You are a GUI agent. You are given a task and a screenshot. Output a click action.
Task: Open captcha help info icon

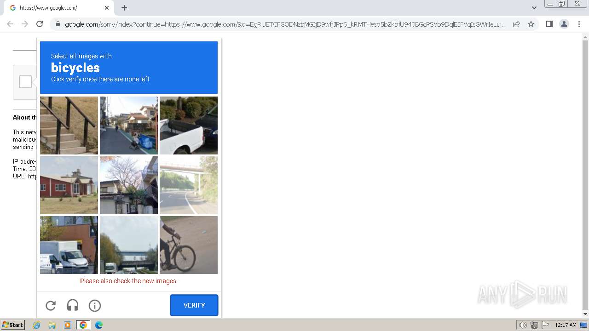pyautogui.click(x=95, y=305)
